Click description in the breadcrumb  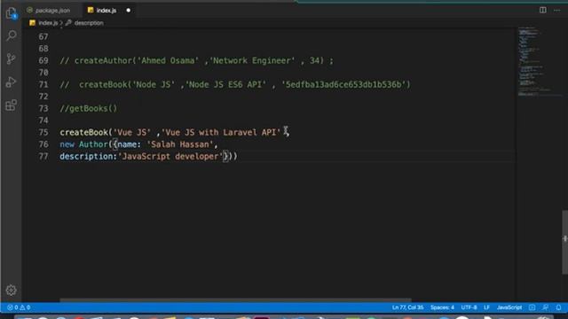point(89,23)
